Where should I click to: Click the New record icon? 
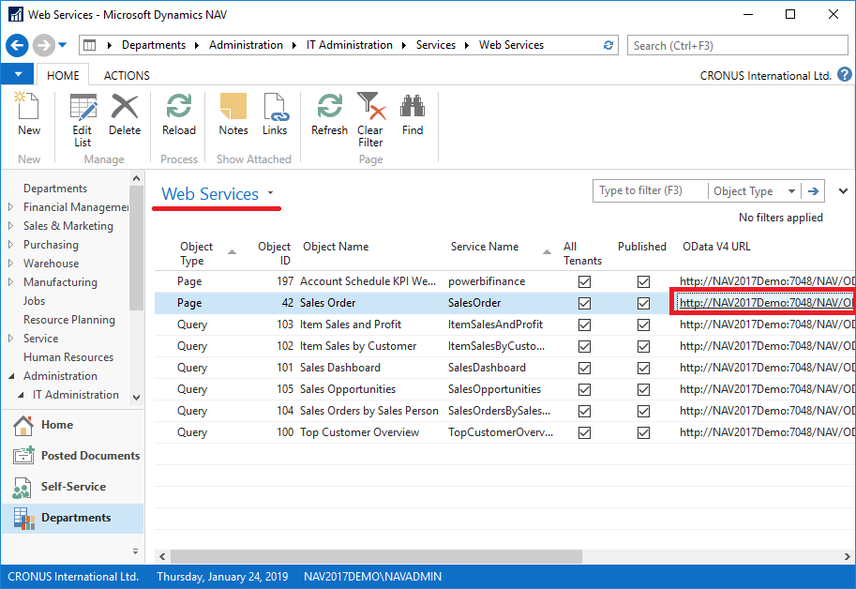click(x=28, y=106)
